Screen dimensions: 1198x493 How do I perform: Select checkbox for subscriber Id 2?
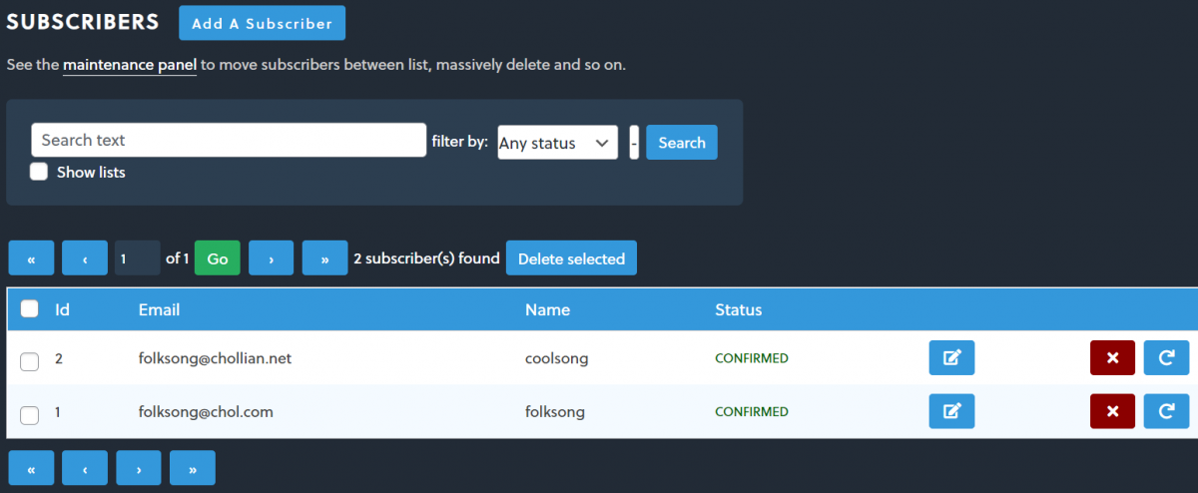30,361
